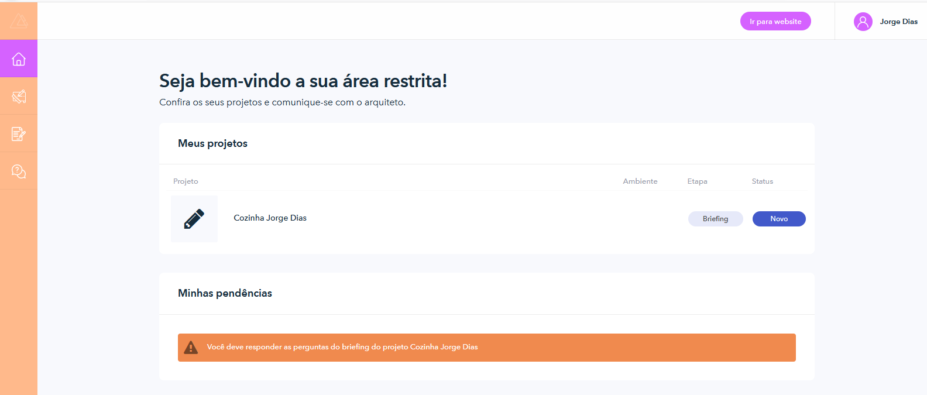Open the Home page from the sidebar
927x395 pixels.
pyautogui.click(x=19, y=59)
